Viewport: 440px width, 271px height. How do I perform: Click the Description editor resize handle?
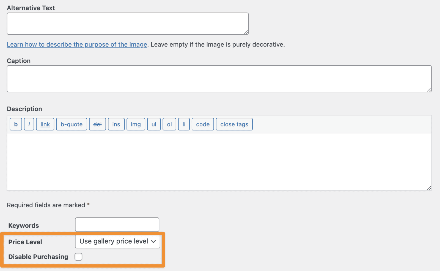[429, 188]
